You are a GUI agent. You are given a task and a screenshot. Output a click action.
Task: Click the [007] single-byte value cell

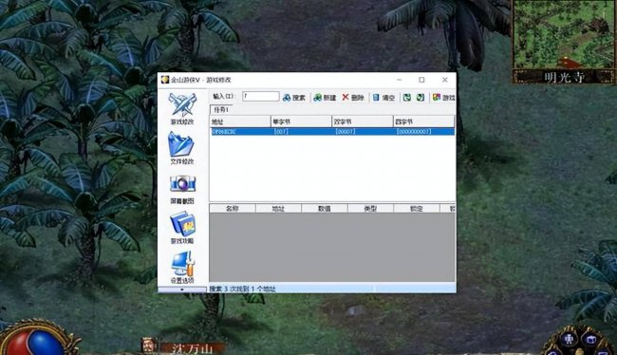tap(281, 131)
